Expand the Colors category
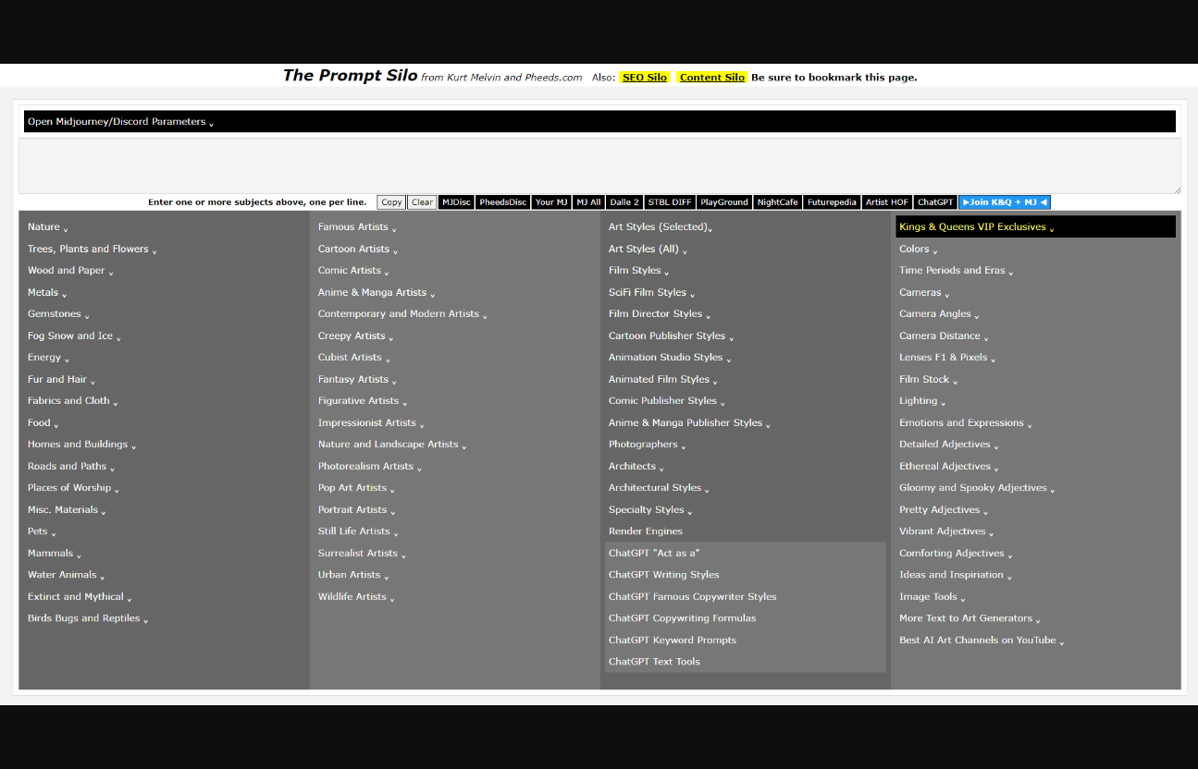This screenshot has height=769, width=1198. (915, 250)
